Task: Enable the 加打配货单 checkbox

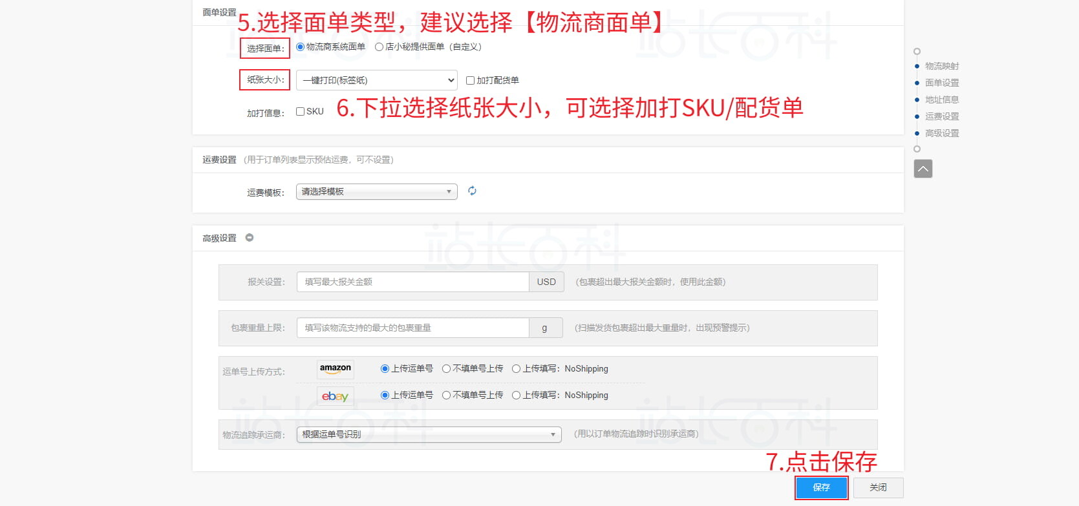Action: 470,80
